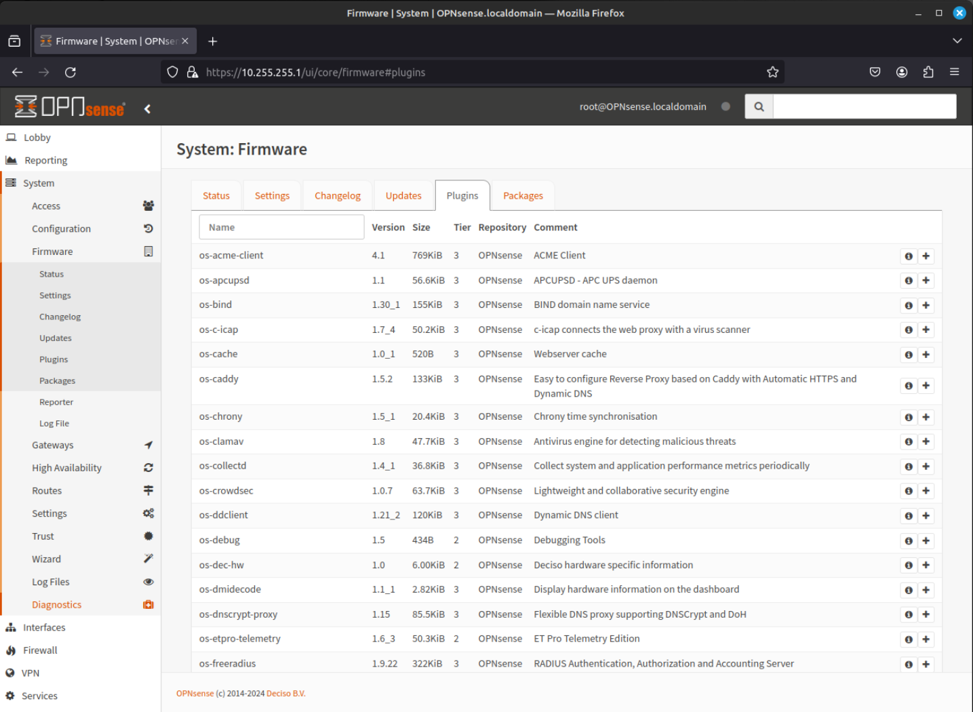Install the os-caddy plugin

(926, 385)
